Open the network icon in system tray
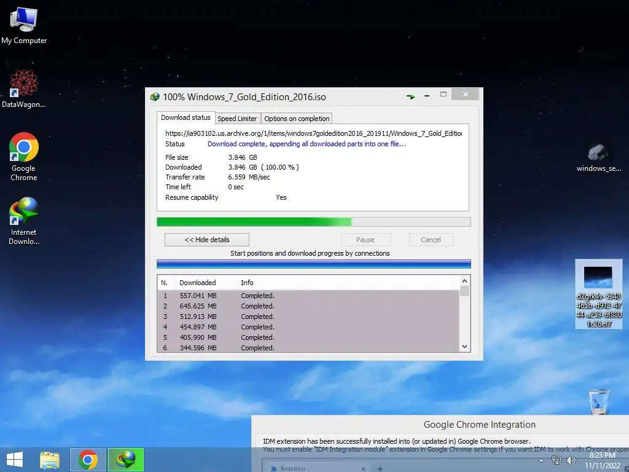This screenshot has height=472, width=629. (x=557, y=460)
